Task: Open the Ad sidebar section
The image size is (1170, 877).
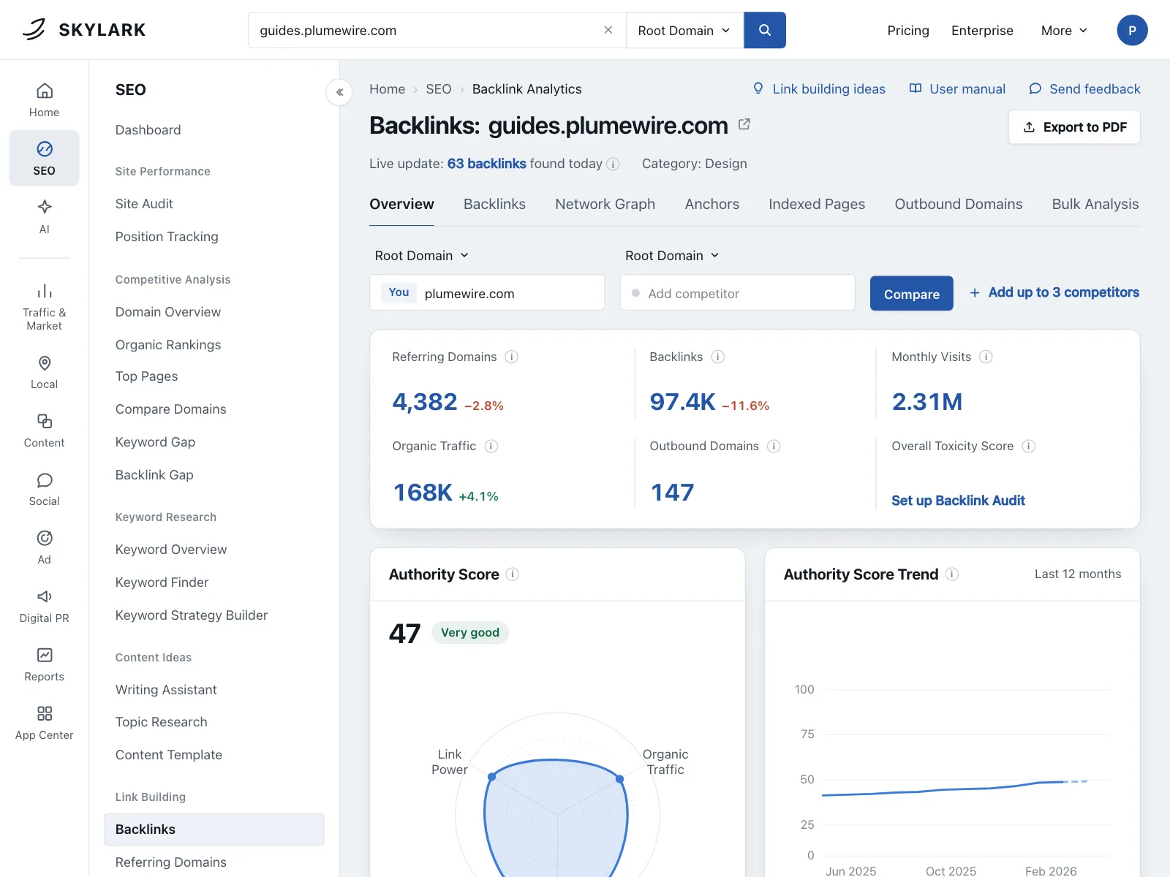Action: coord(45,547)
